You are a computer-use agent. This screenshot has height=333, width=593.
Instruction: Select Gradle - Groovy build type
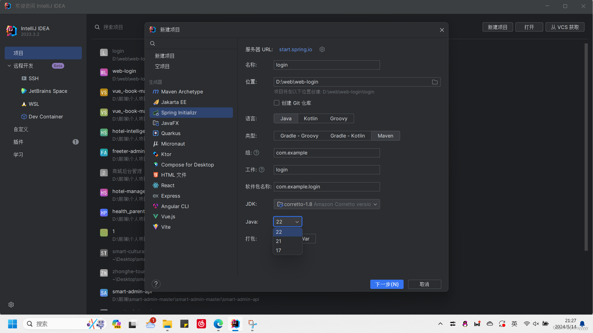click(x=299, y=136)
